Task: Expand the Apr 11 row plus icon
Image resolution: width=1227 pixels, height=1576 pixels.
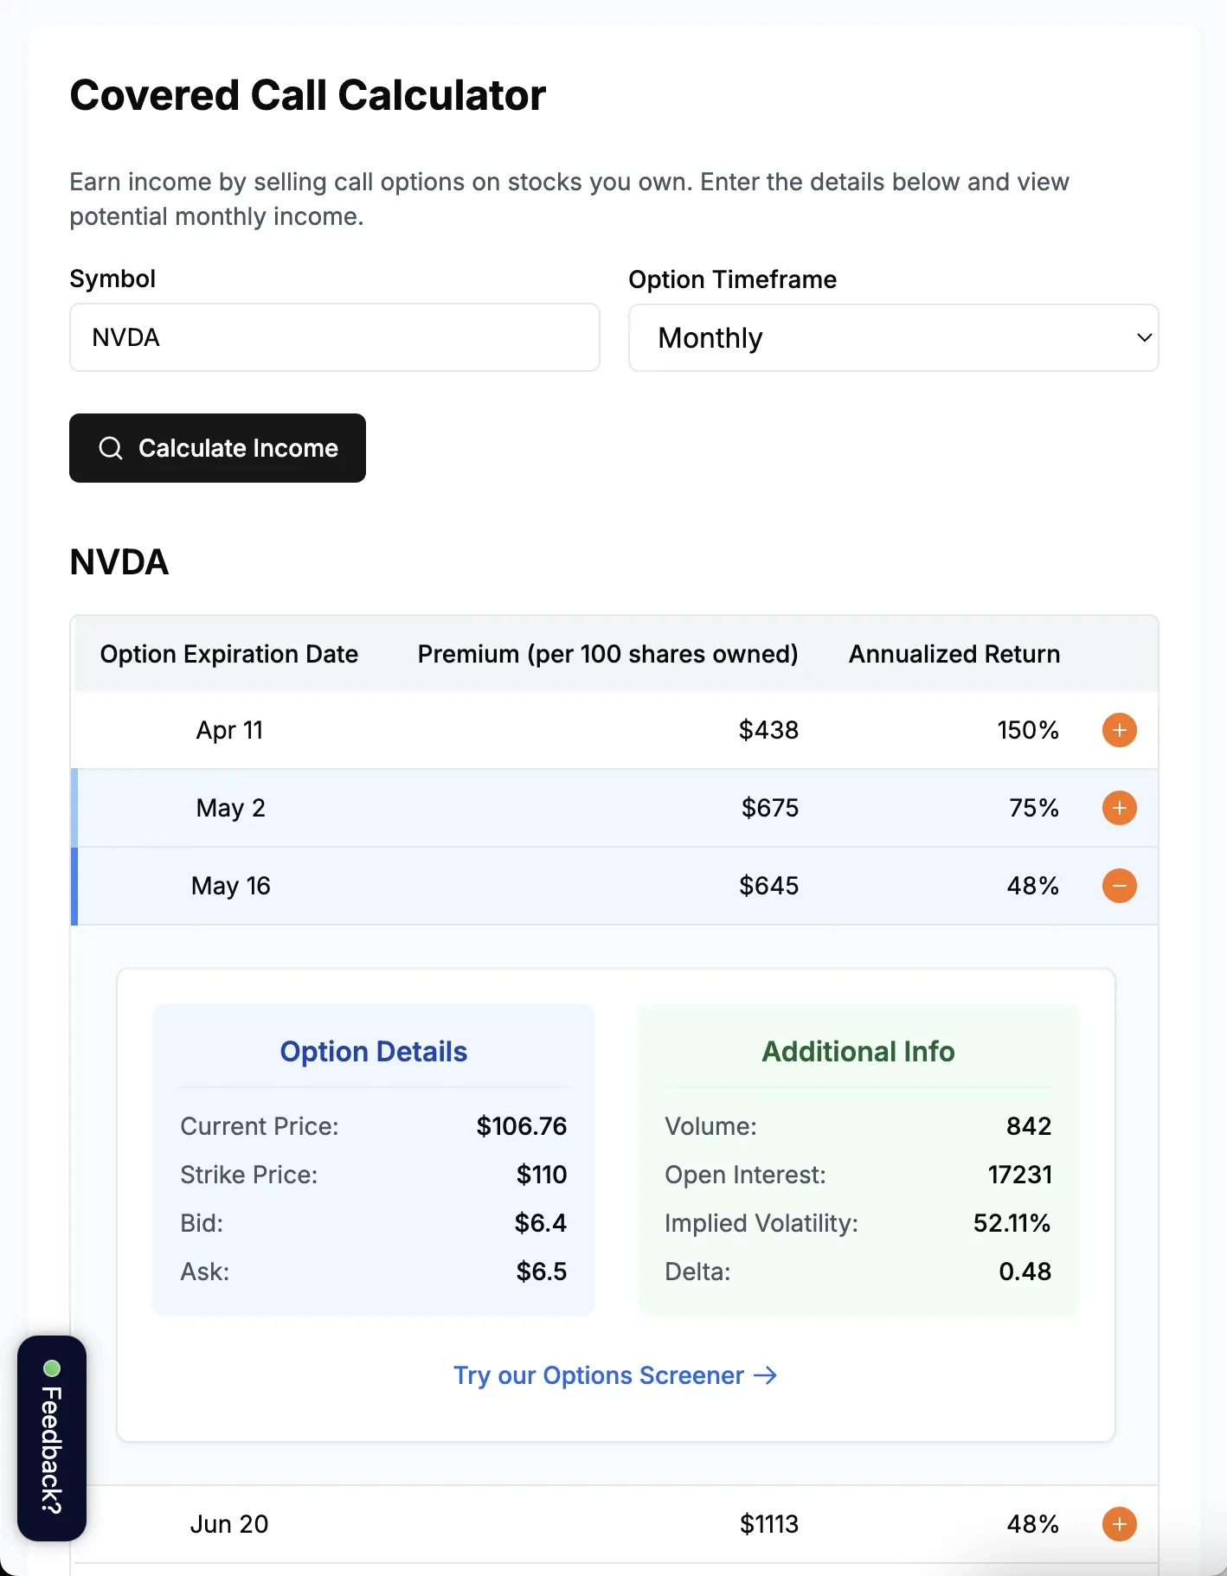Action: [1119, 730]
